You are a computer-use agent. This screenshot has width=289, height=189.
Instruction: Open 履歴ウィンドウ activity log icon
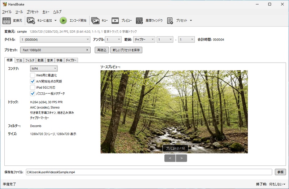139,21
